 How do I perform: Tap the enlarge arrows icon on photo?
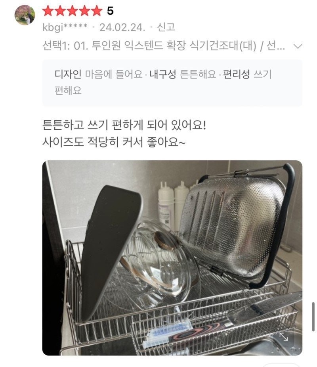coord(284,336)
